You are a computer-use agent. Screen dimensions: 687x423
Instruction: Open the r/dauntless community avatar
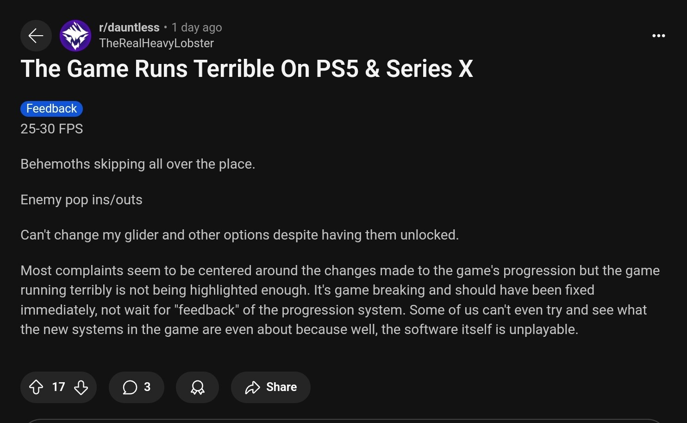click(x=75, y=36)
